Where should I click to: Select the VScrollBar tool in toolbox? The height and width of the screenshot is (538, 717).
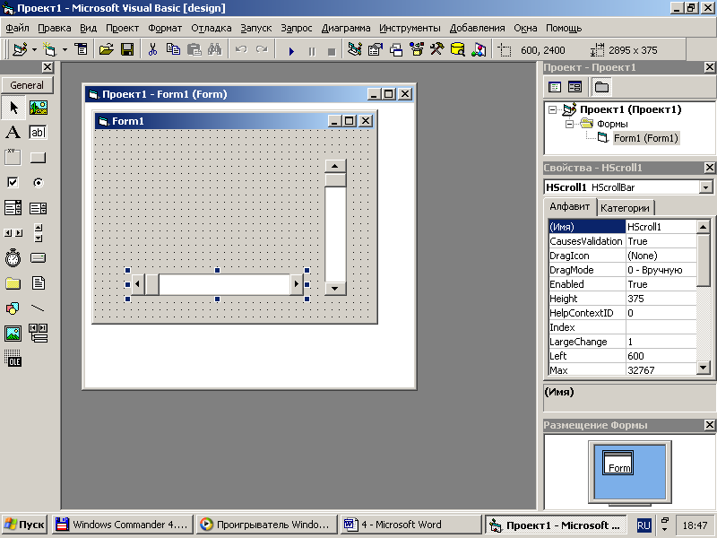pos(39,233)
